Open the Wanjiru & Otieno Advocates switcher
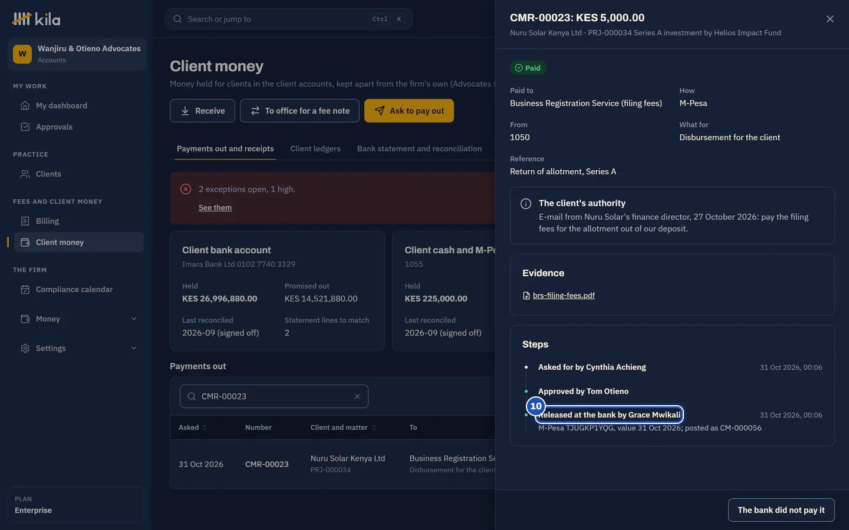Screen dimensions: 849x530 tap(77, 54)
